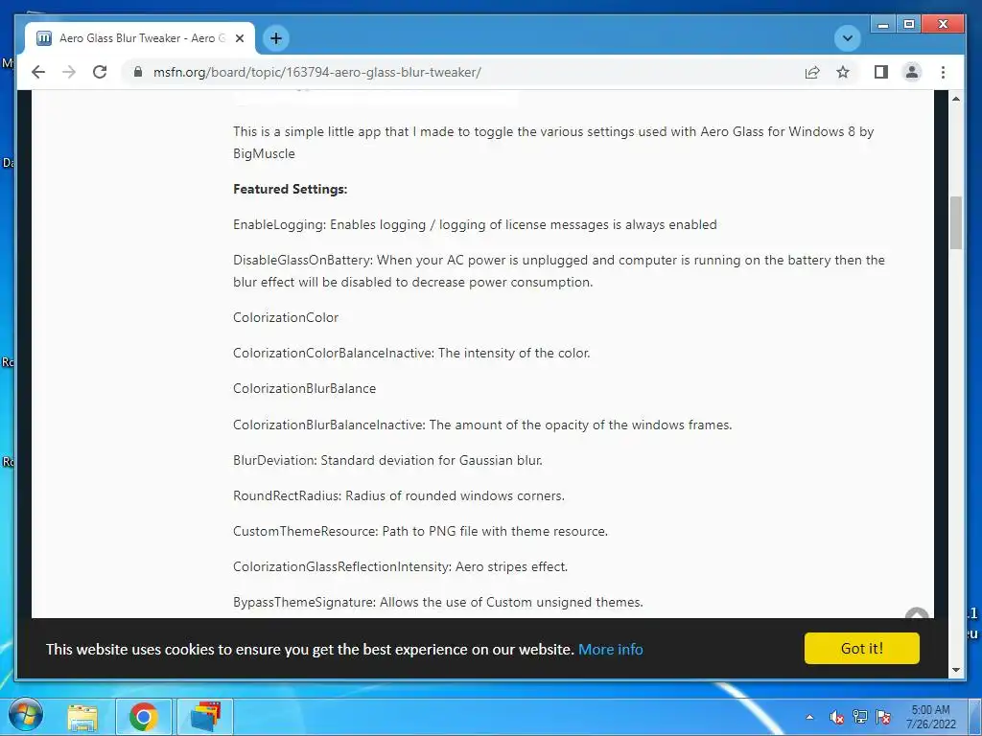Select the Aero Glass Blur Tweaker tab
The image size is (982, 736).
click(139, 38)
